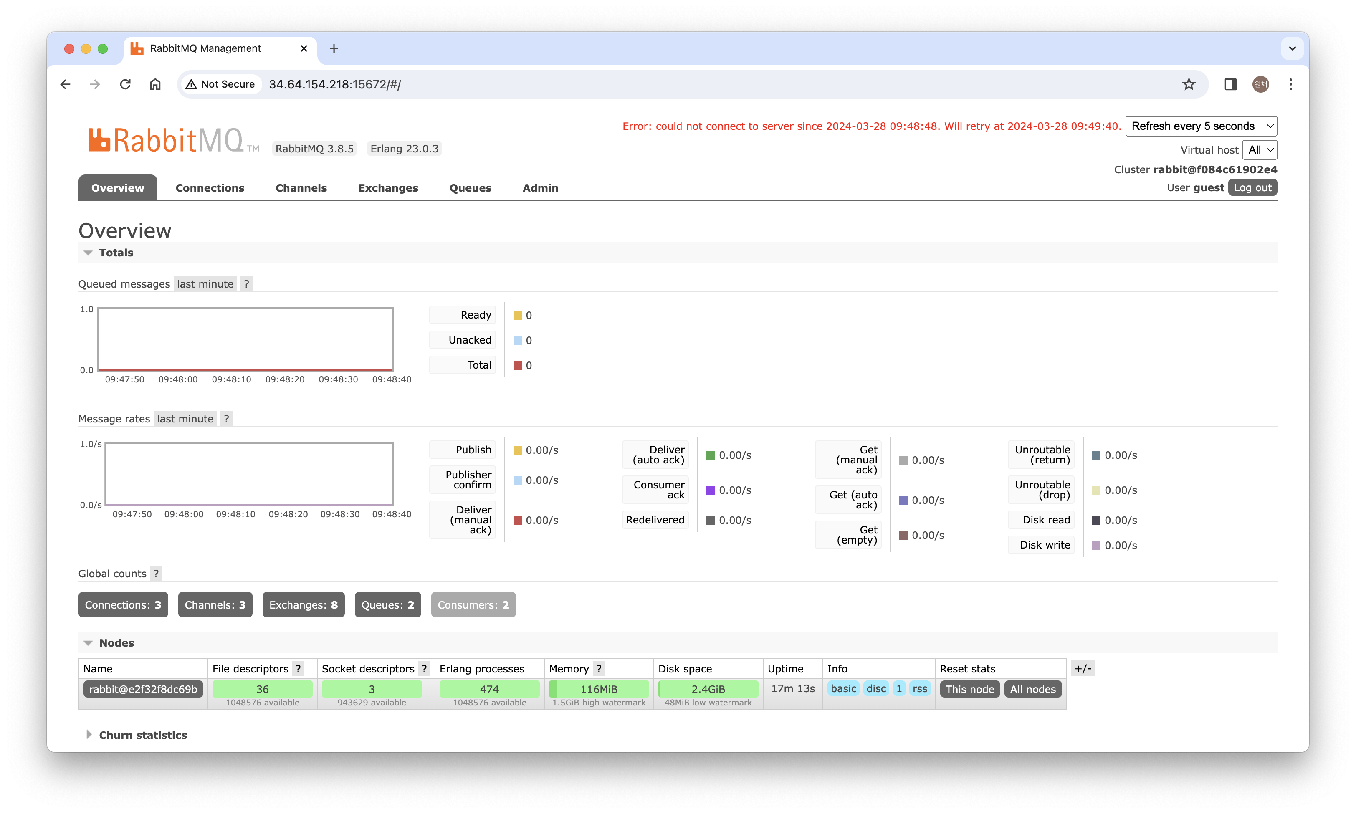Toggle Total series in chart

tap(463, 365)
